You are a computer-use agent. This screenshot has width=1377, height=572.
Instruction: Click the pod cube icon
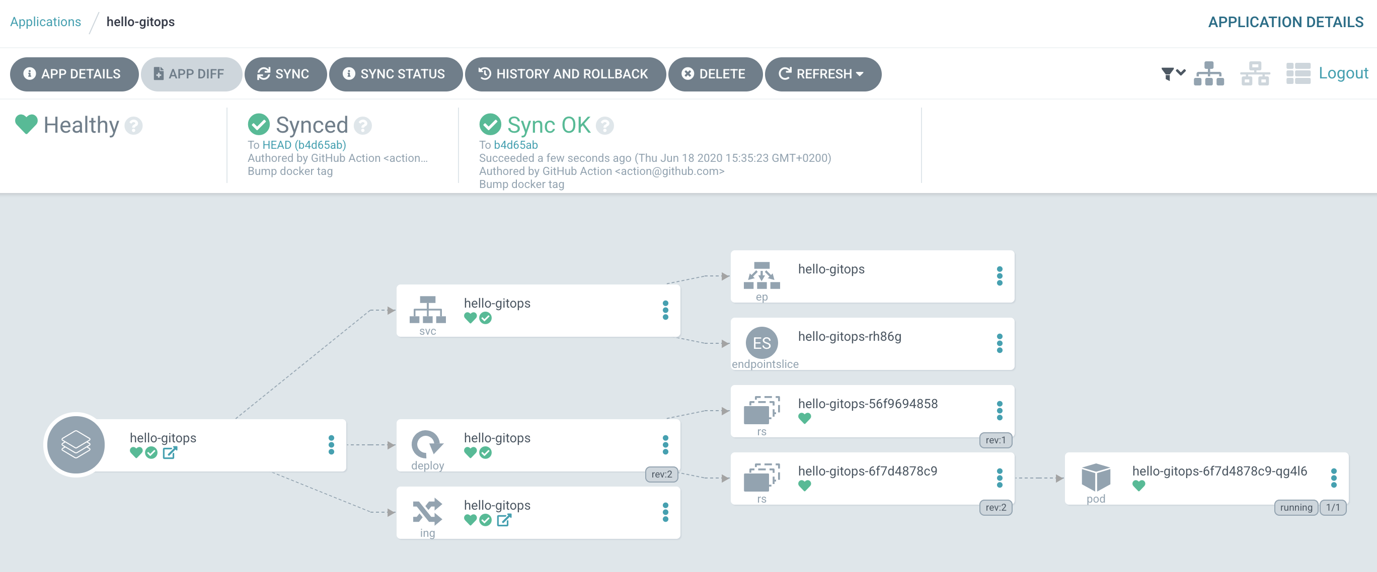tap(1095, 477)
